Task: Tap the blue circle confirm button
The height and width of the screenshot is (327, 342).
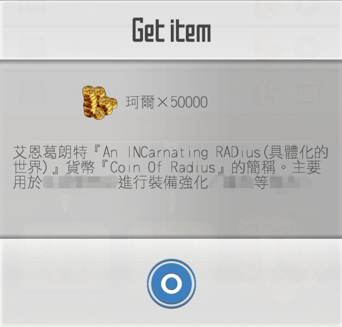Action: [172, 284]
